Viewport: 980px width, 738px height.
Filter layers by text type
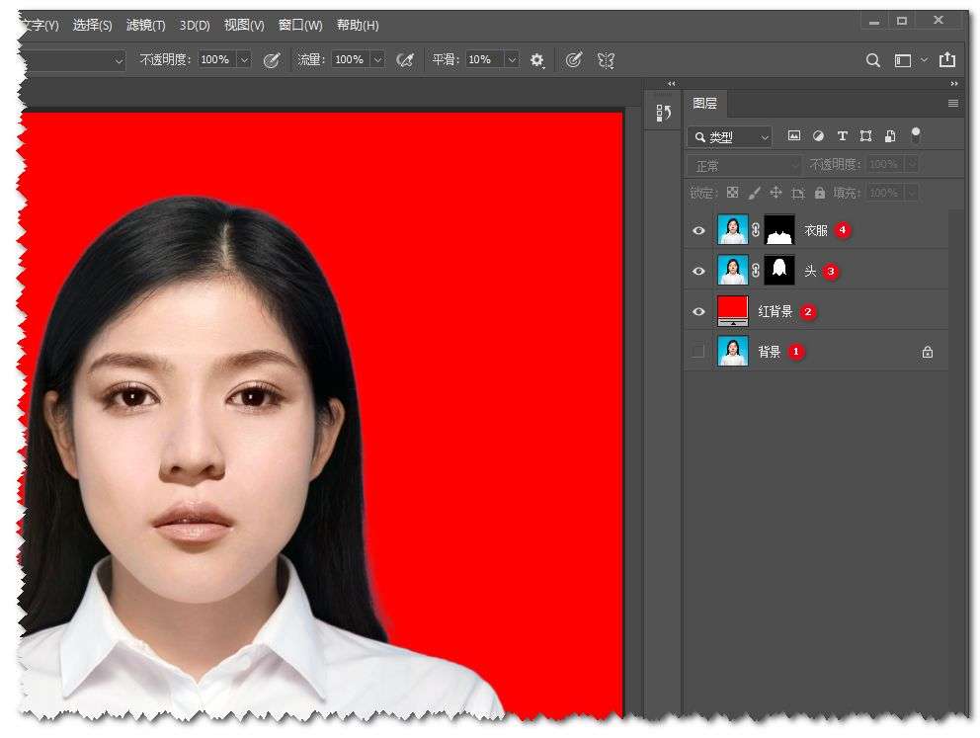point(842,136)
